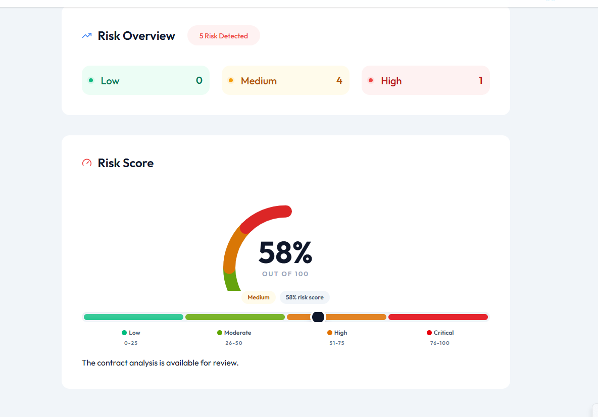The width and height of the screenshot is (598, 417).
Task: Open the Medium risk card
Action: tap(286, 80)
